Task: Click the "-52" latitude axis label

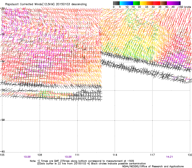Action: [x=2, y=34]
